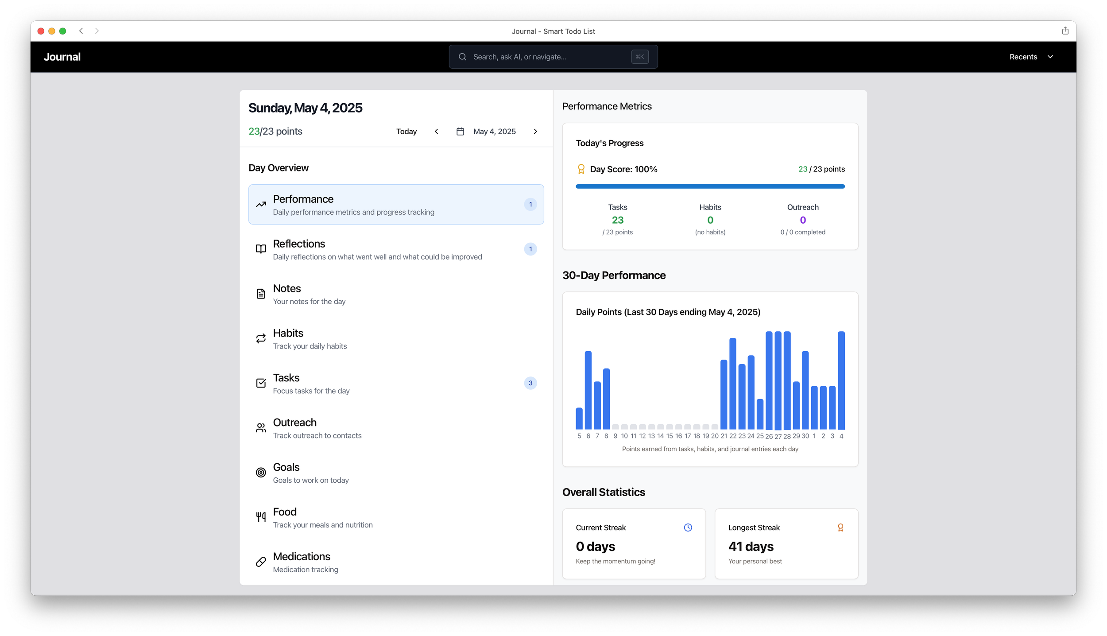Expand the Recents dropdown
Screen dimensions: 1107x636
(1031, 57)
